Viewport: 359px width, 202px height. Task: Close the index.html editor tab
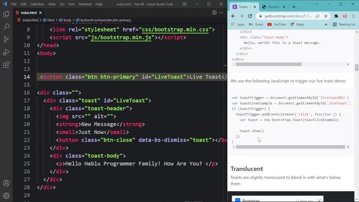click(40, 13)
